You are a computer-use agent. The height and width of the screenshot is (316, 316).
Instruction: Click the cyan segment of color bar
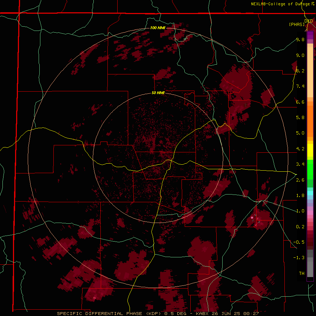310,193
